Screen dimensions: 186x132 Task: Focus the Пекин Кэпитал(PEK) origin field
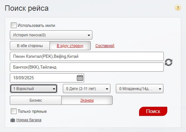pyautogui.click(x=87, y=56)
